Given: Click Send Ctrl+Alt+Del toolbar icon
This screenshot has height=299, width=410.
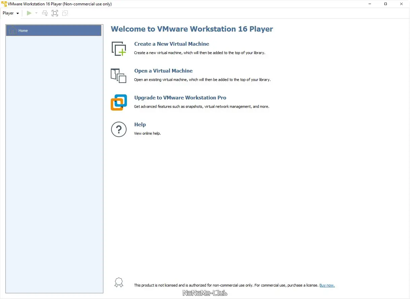Looking at the screenshot, I should [45, 13].
